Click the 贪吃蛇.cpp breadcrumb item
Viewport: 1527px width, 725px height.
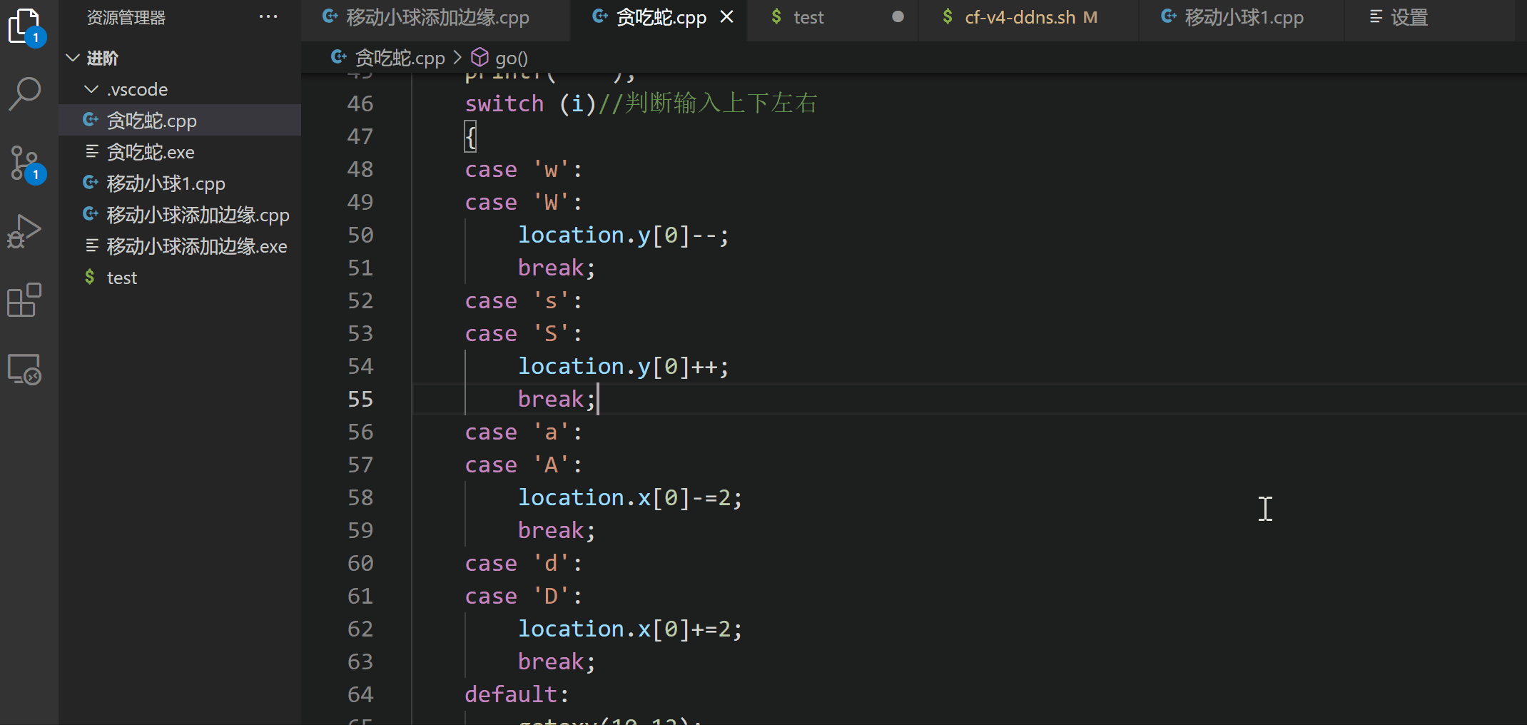pos(399,59)
